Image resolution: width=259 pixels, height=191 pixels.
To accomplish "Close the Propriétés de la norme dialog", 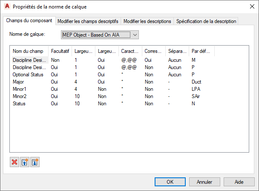I will click(x=252, y=6).
